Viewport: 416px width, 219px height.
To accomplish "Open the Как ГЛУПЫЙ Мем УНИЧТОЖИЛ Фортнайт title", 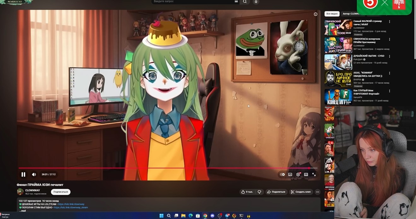I will 366,92.
